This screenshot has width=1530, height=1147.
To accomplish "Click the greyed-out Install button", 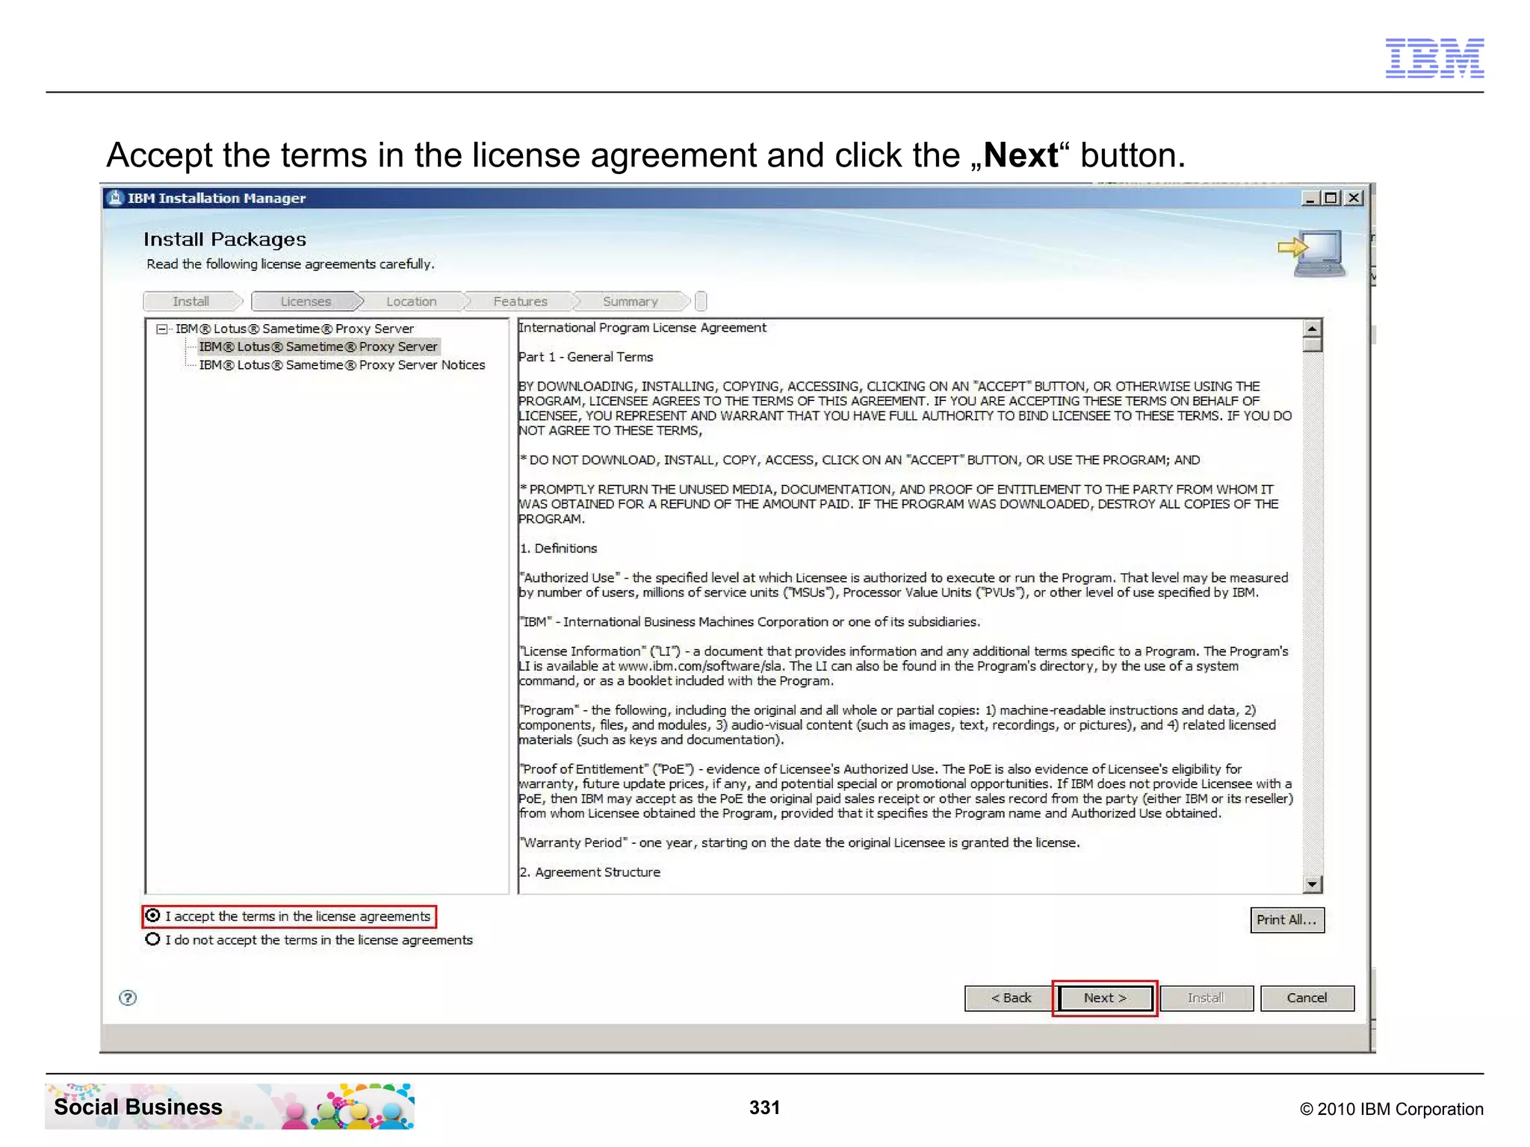I will coord(1206,998).
